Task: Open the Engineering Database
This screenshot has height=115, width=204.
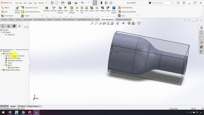Action: [127, 12]
